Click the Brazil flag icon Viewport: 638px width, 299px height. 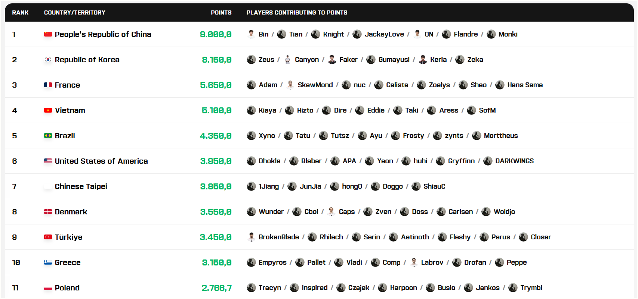[48, 136]
